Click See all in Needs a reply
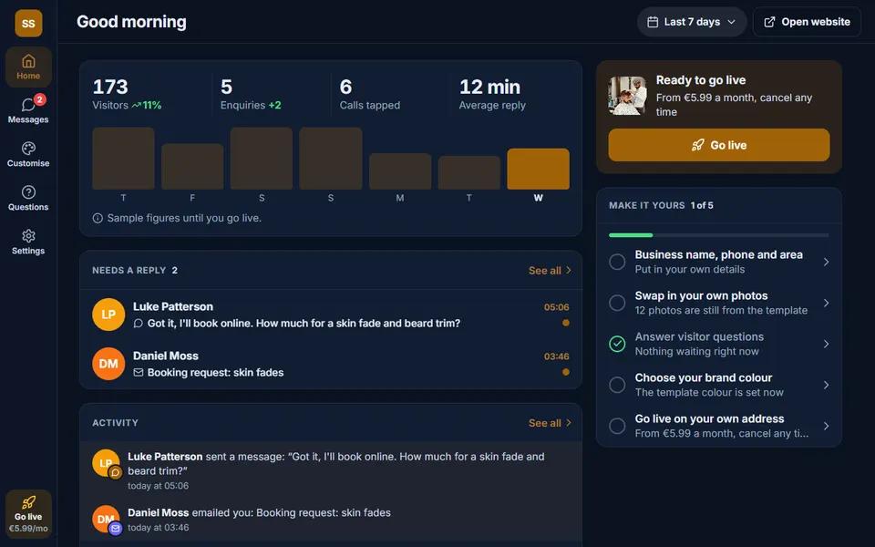Screen dimensions: 875x547 pos(550,270)
